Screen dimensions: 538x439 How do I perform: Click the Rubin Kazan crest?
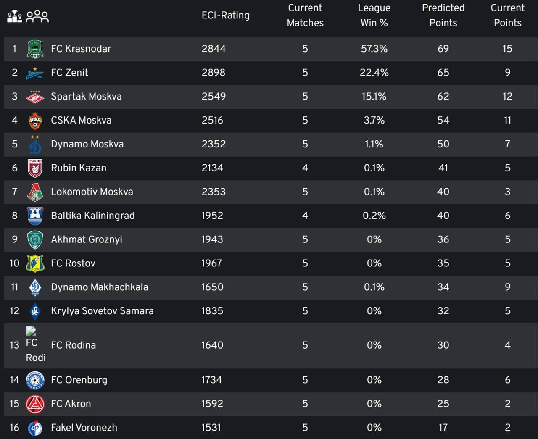[x=35, y=168]
